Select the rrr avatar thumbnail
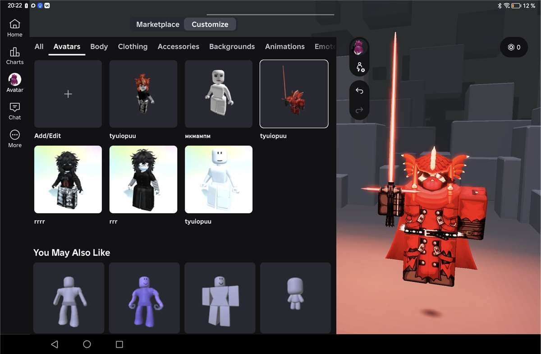Screen dimensions: 541x354 pyautogui.click(x=143, y=179)
